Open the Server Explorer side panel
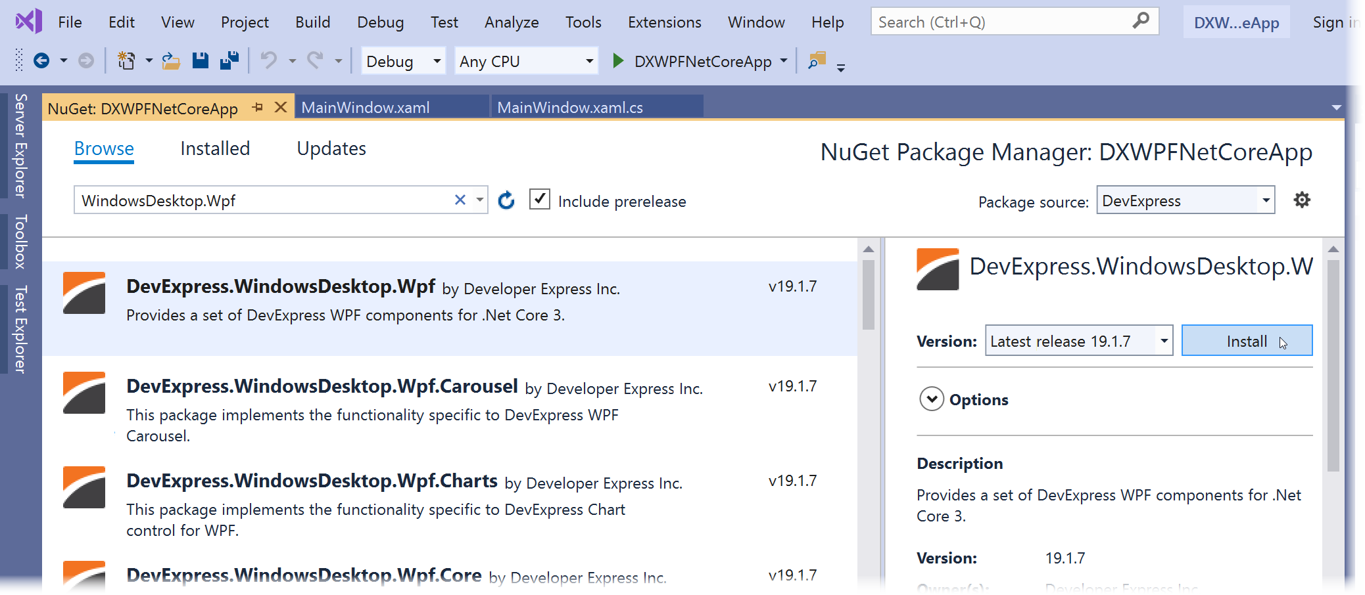 click(20, 146)
